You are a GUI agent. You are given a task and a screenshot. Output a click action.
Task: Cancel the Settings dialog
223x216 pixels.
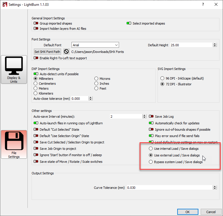[x=211, y=212]
